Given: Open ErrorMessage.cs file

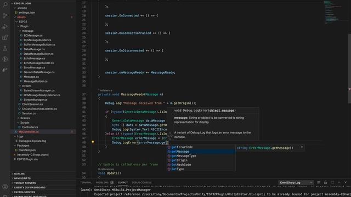Looking at the screenshot, I should click(34, 67).
